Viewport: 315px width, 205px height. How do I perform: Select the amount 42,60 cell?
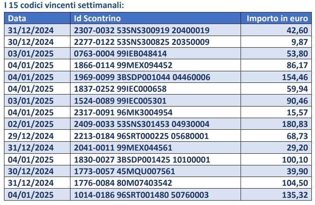(x=276, y=30)
